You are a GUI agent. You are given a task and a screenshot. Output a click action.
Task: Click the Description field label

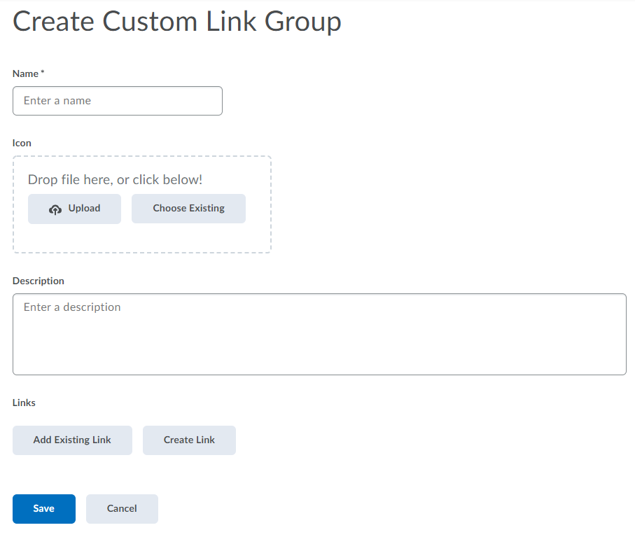click(x=38, y=281)
